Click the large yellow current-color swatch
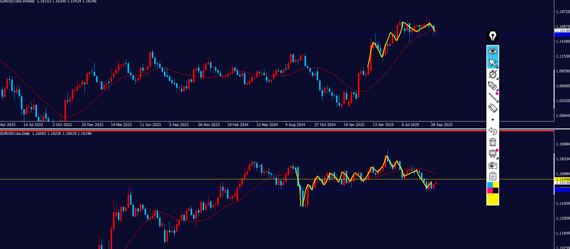 pos(492,199)
